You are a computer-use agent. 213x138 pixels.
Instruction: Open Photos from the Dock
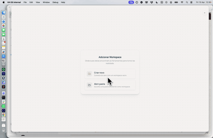pyautogui.click(x=4, y=26)
